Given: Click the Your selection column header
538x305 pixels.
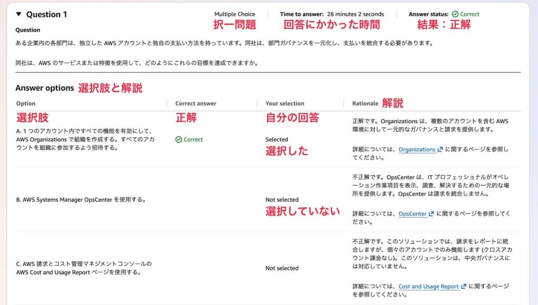Looking at the screenshot, I should coord(285,104).
